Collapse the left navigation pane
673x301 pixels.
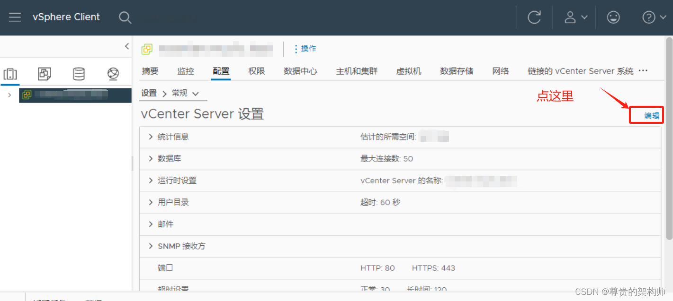pyautogui.click(x=126, y=46)
